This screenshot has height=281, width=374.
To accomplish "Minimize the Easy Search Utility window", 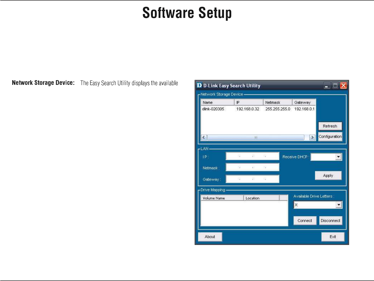I will (x=327, y=86).
